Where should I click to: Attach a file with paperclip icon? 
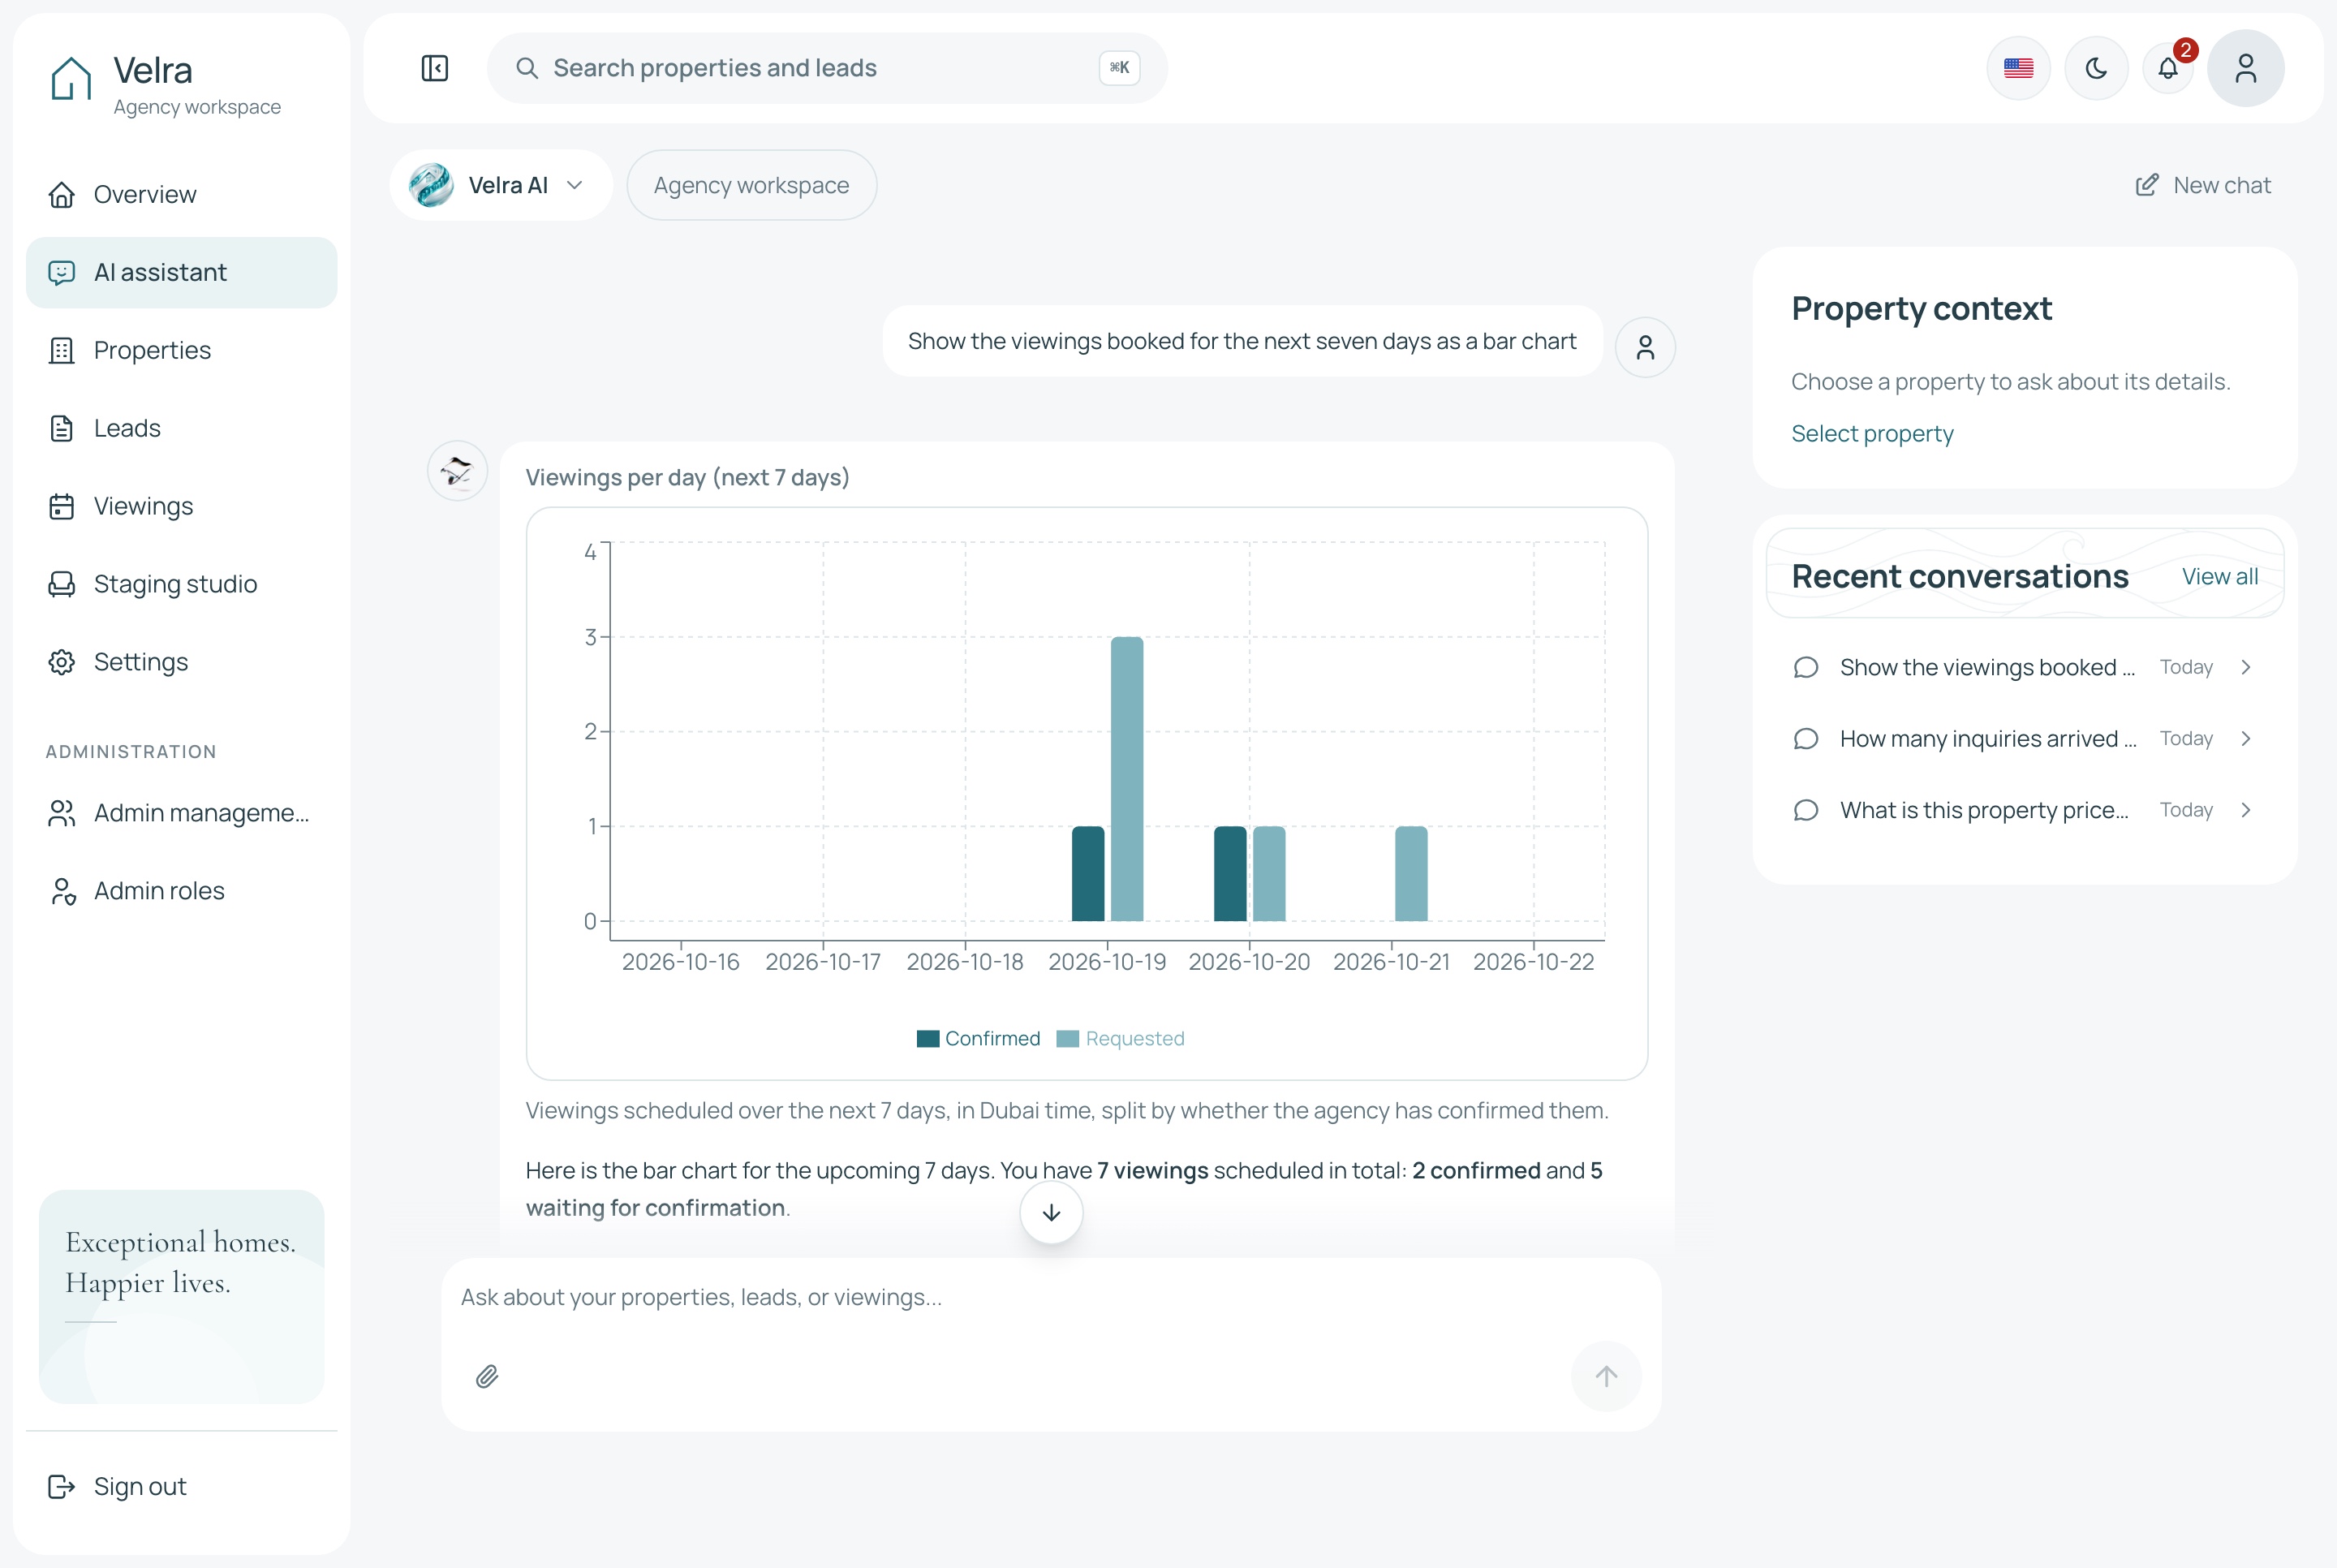487,1377
